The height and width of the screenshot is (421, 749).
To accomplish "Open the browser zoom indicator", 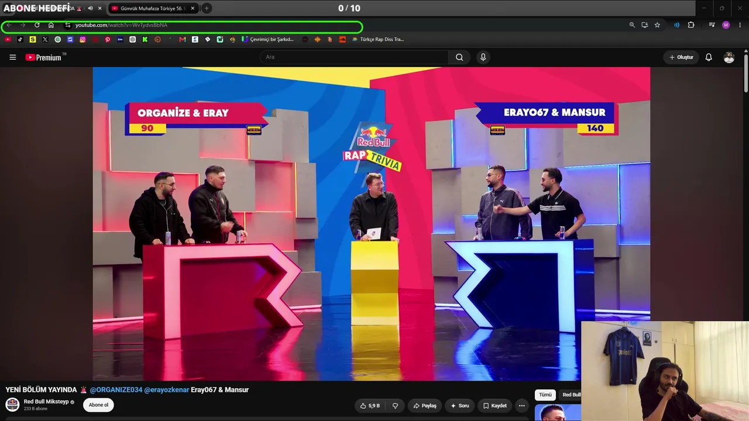I will [x=632, y=25].
